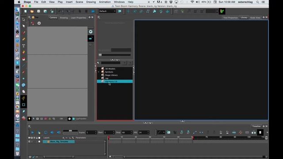Viewport: 283px width, 159px height.
Task: Toggle the OpenGL view teal icon beside Camera view
Action: click(x=91, y=38)
